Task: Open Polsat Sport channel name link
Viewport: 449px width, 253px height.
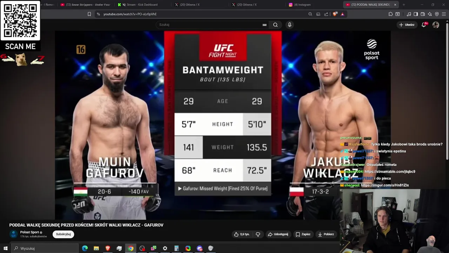Action: point(29,232)
